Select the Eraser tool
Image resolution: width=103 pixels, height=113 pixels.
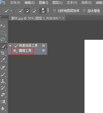pyautogui.click(x=3, y=95)
